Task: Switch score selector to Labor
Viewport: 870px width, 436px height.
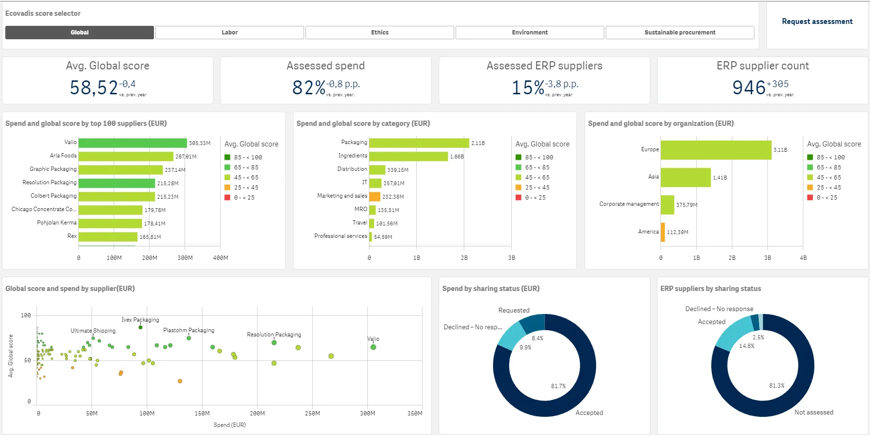Action: click(x=229, y=33)
